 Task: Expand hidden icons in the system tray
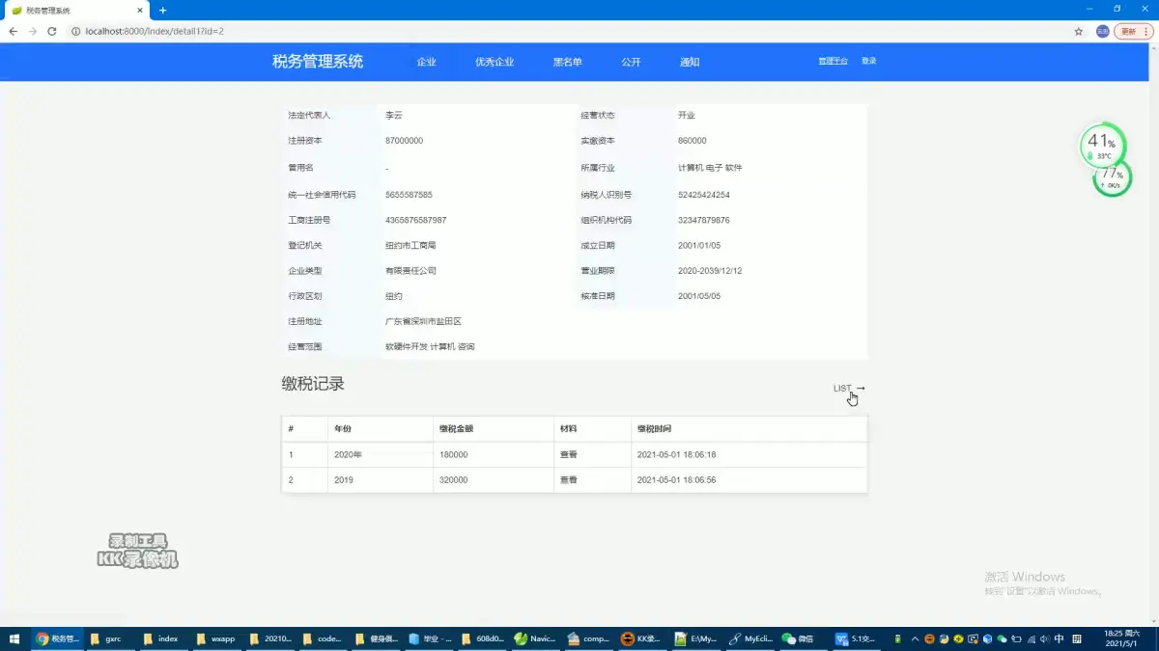(x=915, y=638)
